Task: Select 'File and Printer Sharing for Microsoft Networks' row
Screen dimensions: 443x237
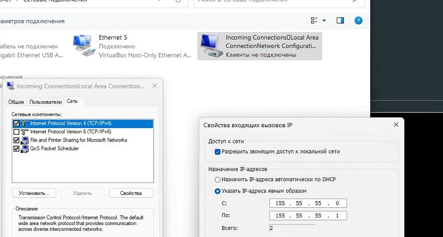Action: 83,140
